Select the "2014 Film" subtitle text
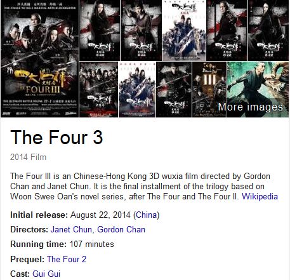This screenshot has width=290, height=280. 28,157
